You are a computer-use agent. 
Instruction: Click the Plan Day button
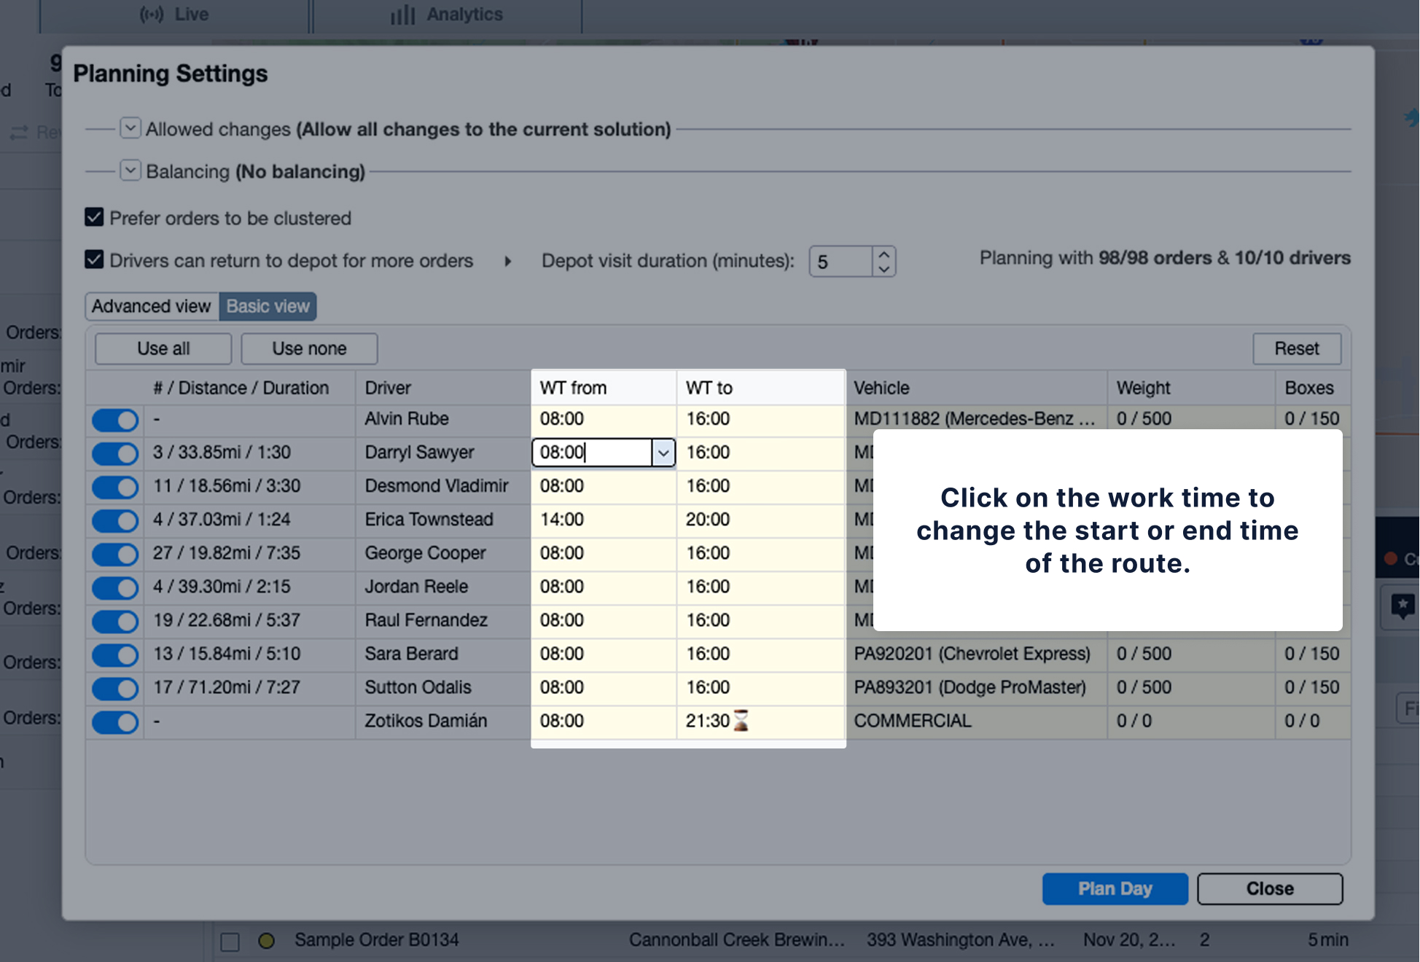(x=1115, y=888)
